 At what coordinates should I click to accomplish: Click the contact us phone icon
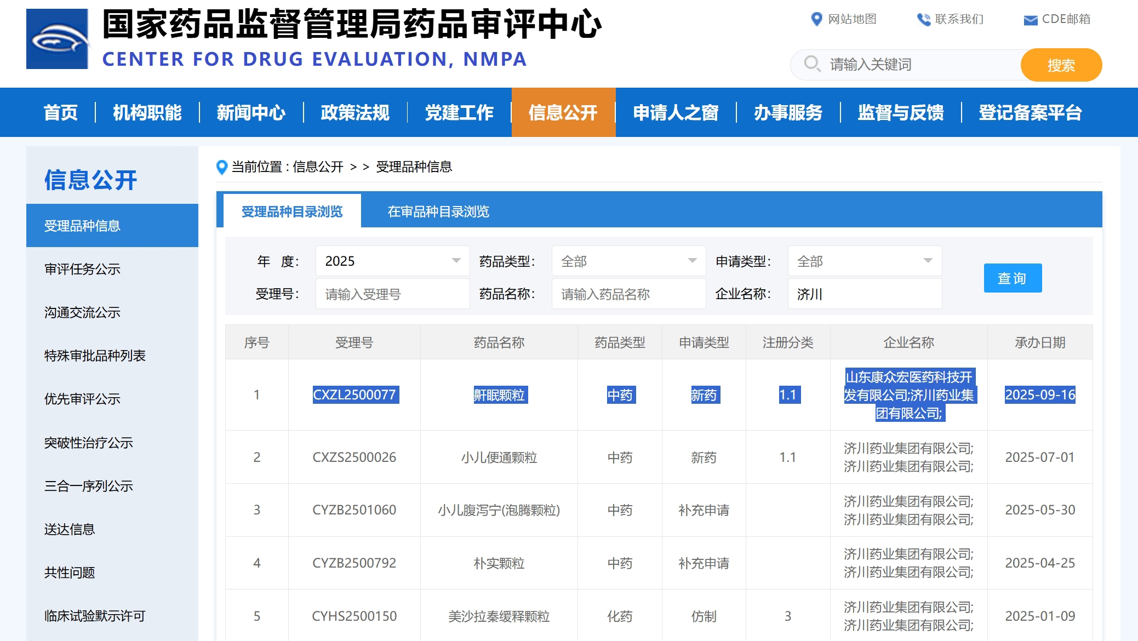tap(924, 19)
